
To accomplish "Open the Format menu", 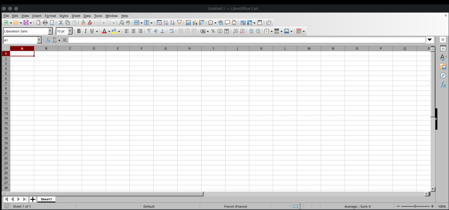I will [x=50, y=16].
